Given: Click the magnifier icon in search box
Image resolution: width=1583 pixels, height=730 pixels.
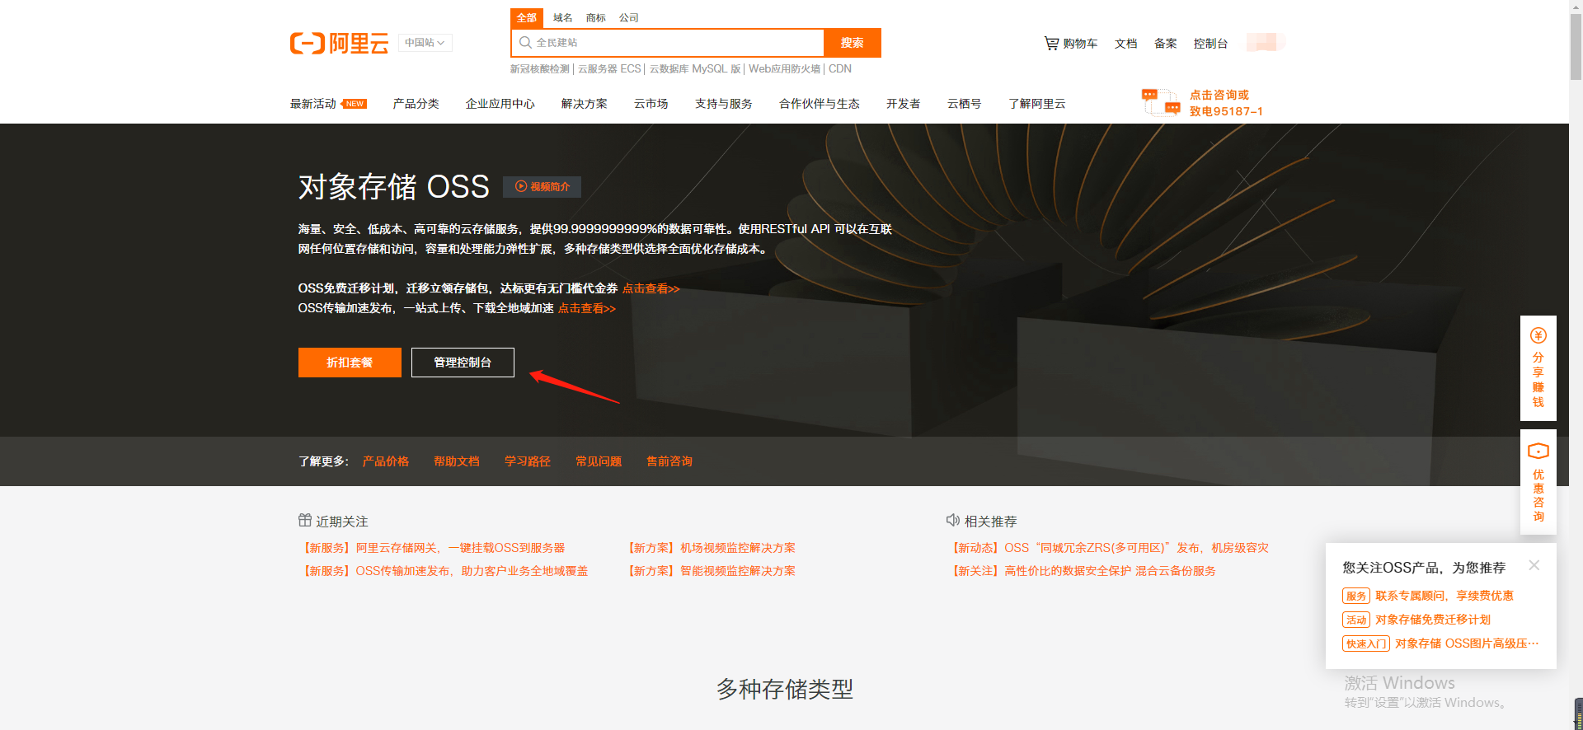Looking at the screenshot, I should point(525,43).
